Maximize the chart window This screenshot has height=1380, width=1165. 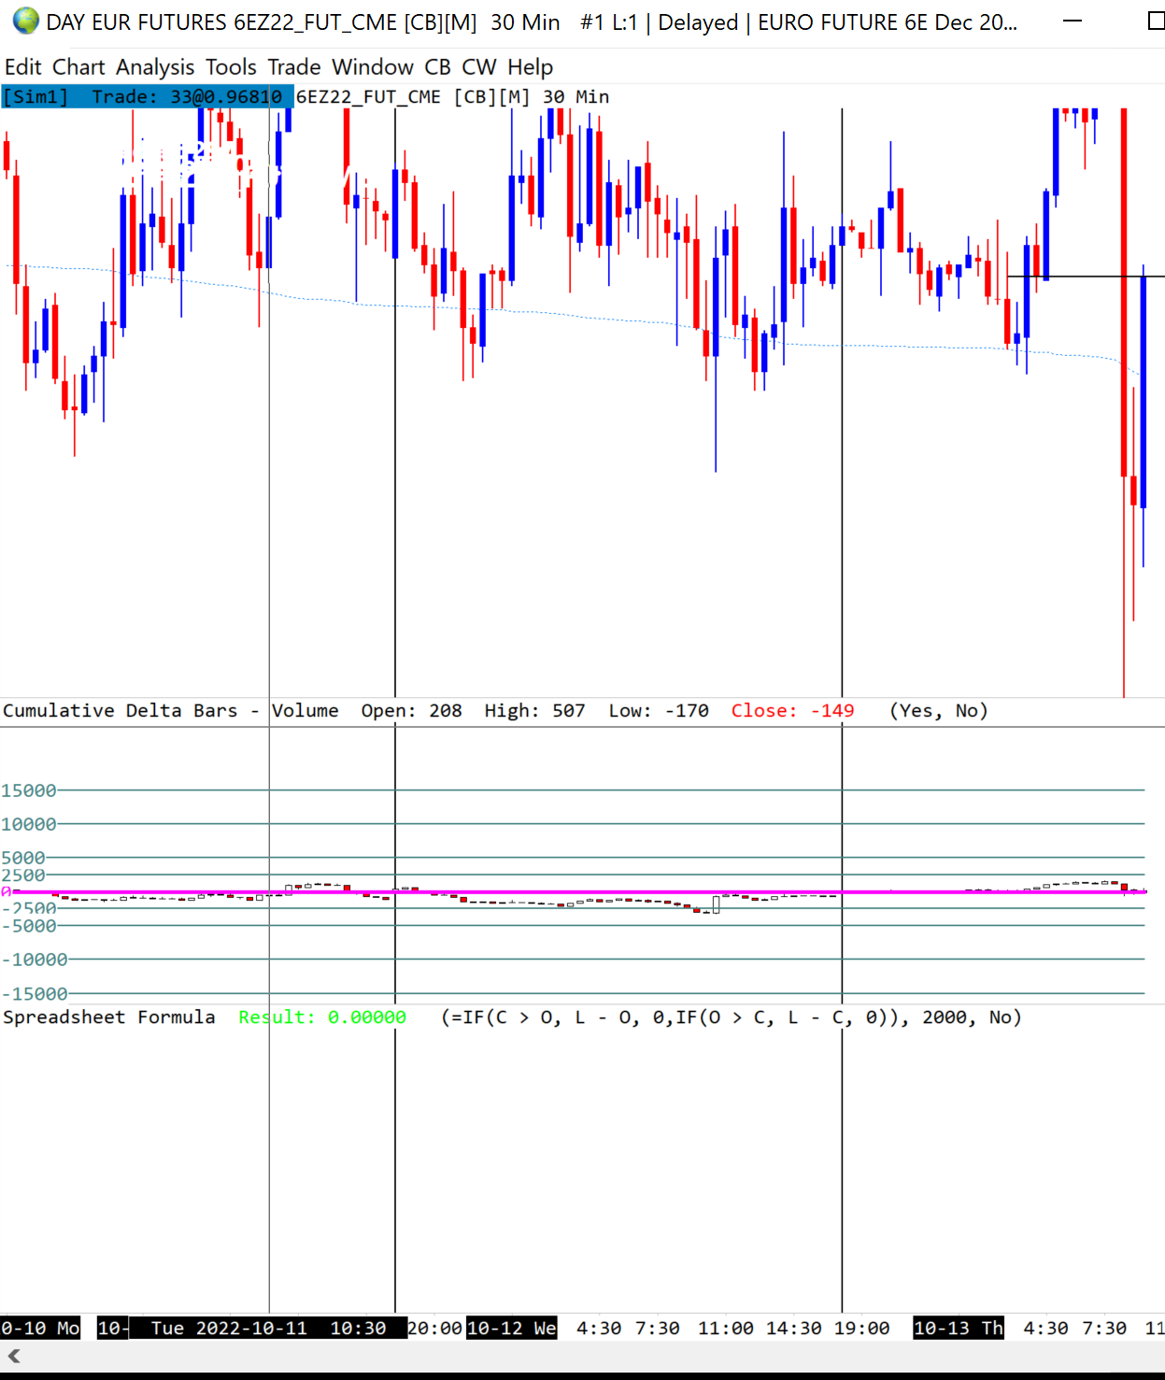click(1156, 21)
